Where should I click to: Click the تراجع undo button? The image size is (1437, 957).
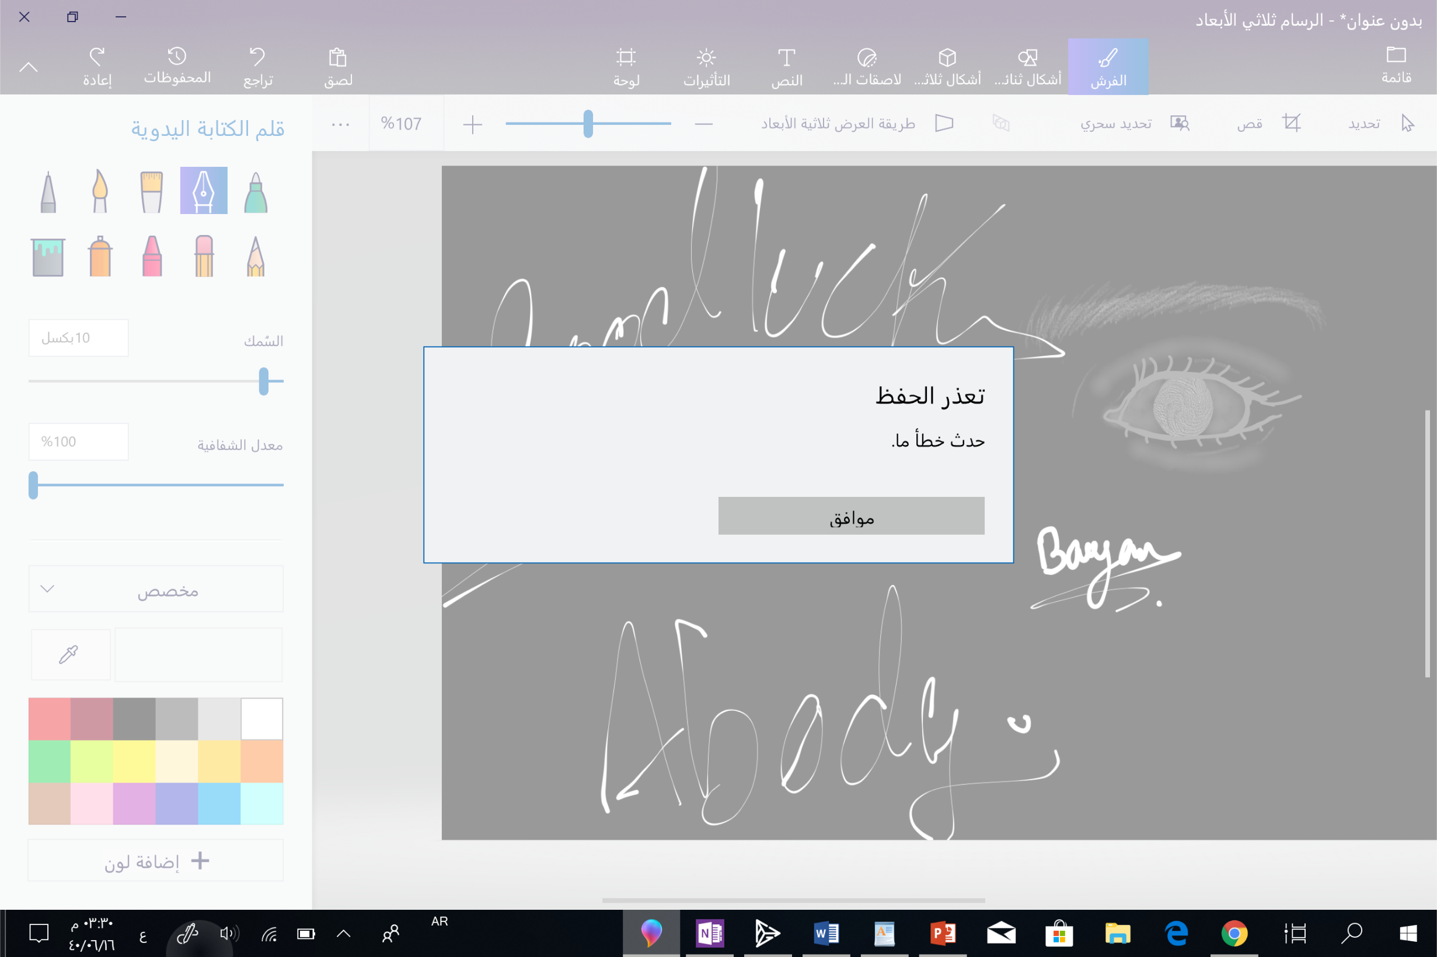click(x=258, y=66)
